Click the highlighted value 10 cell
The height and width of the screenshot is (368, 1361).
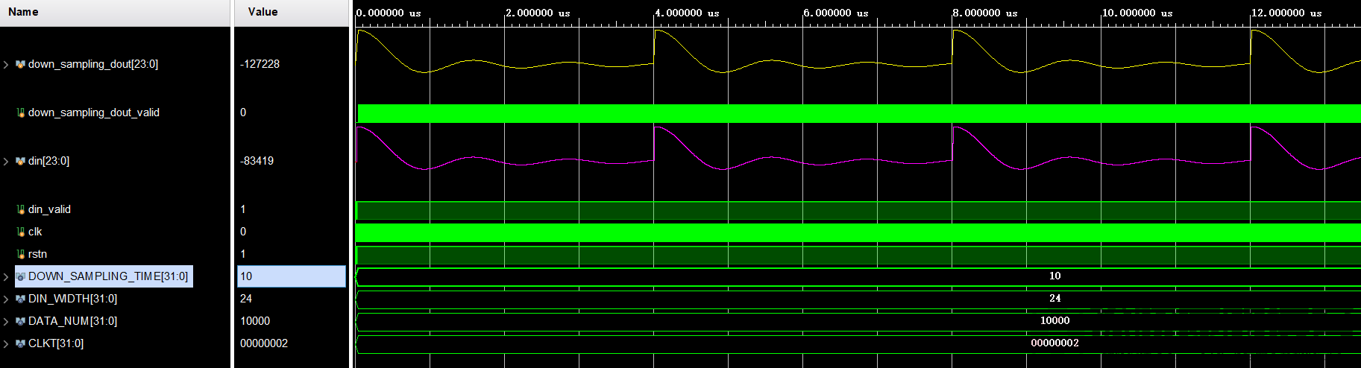tap(291, 276)
